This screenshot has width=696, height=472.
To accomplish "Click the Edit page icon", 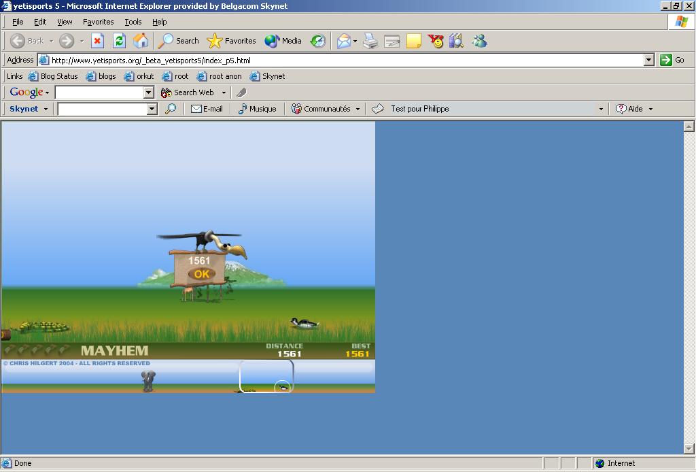I will [392, 41].
